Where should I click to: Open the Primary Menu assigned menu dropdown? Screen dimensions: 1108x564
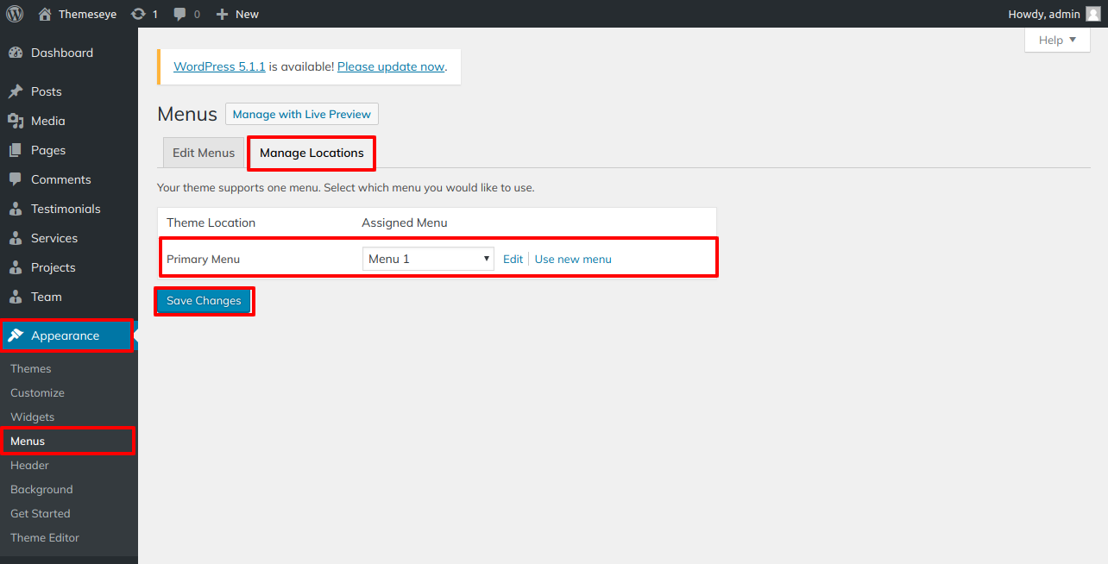click(x=428, y=259)
